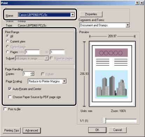This screenshot has height=137, width=145.
Task: Click the Printing Tips button
Action: coord(12,130)
